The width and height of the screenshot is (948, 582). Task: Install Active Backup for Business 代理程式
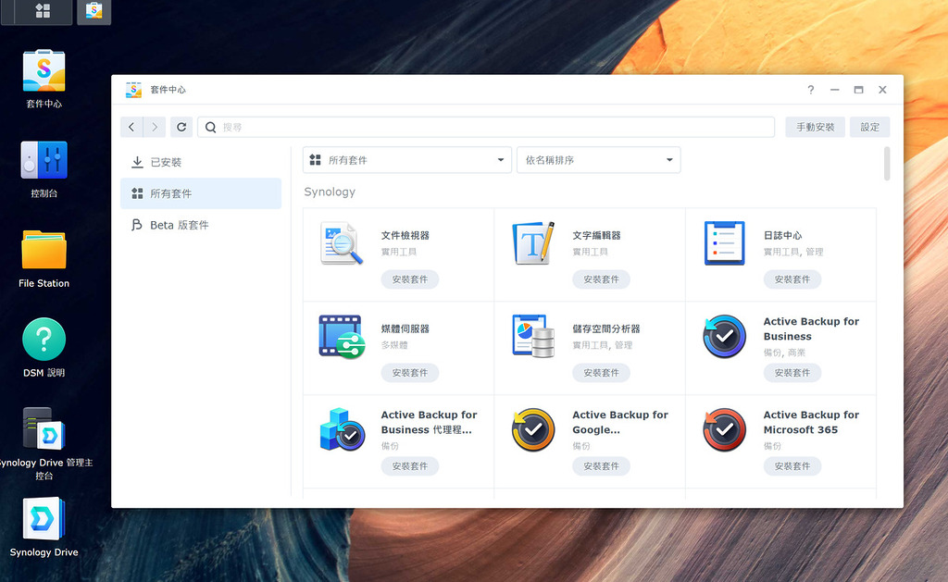[410, 466]
